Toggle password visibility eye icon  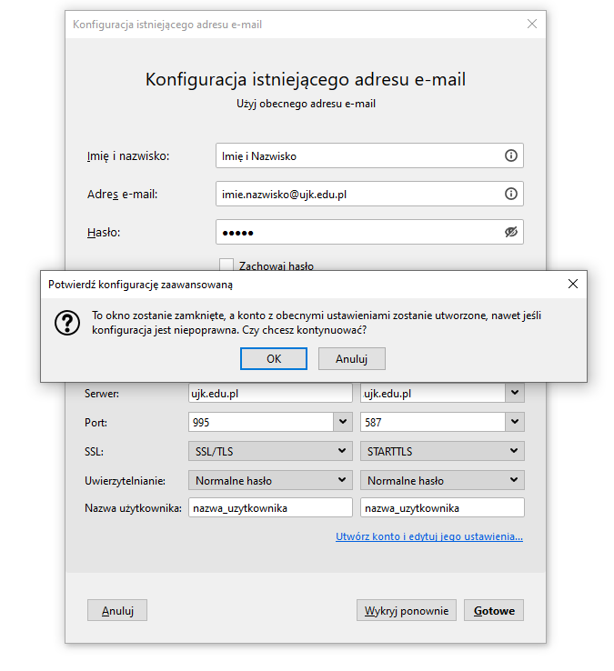point(510,232)
